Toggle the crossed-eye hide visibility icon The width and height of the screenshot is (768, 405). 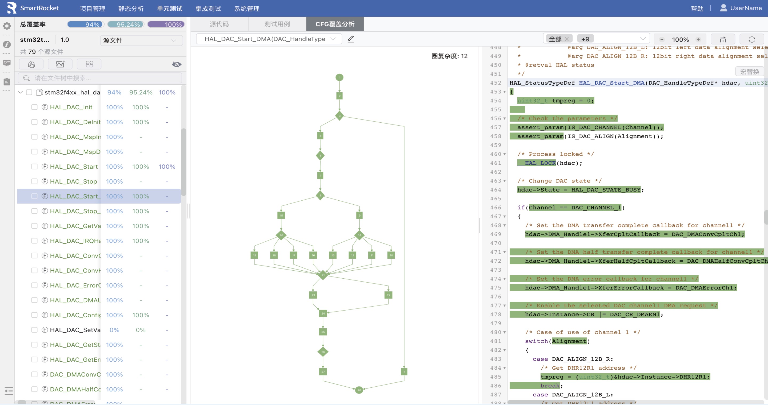click(177, 64)
